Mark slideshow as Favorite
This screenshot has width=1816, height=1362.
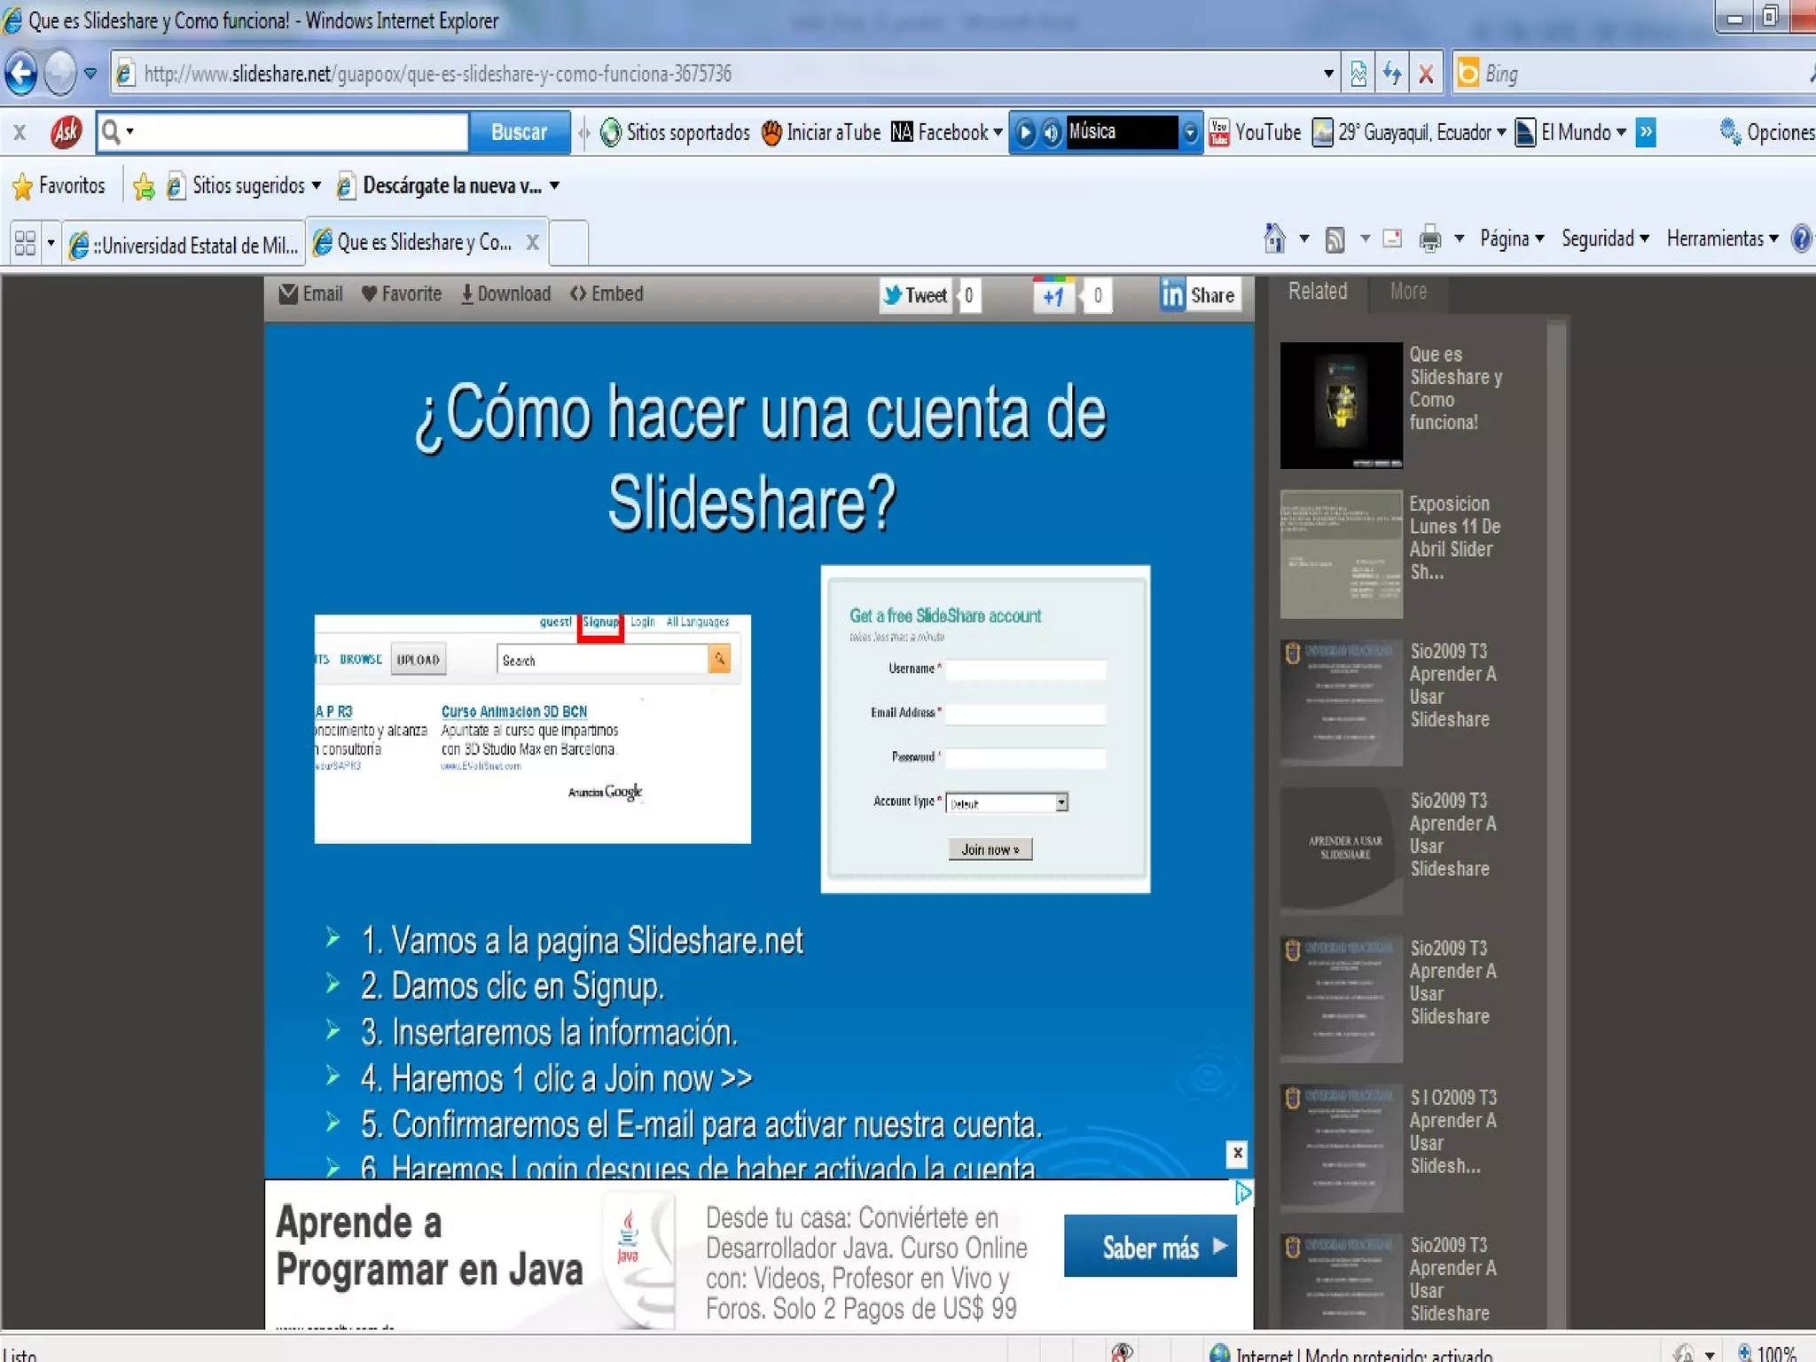coord(402,294)
